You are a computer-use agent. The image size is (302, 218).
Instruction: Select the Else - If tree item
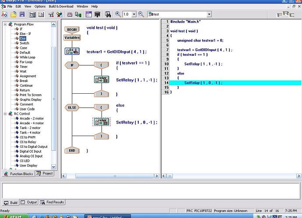[x=25, y=34]
